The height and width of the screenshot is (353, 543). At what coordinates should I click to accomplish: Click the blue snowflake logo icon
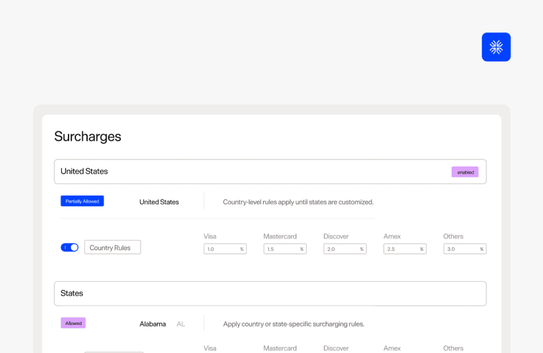496,47
